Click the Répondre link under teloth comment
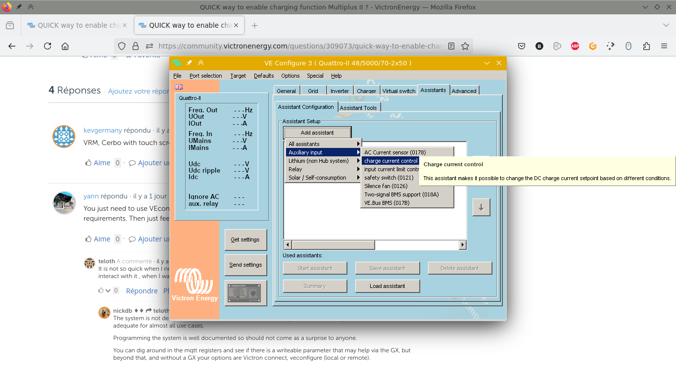 pos(142,291)
